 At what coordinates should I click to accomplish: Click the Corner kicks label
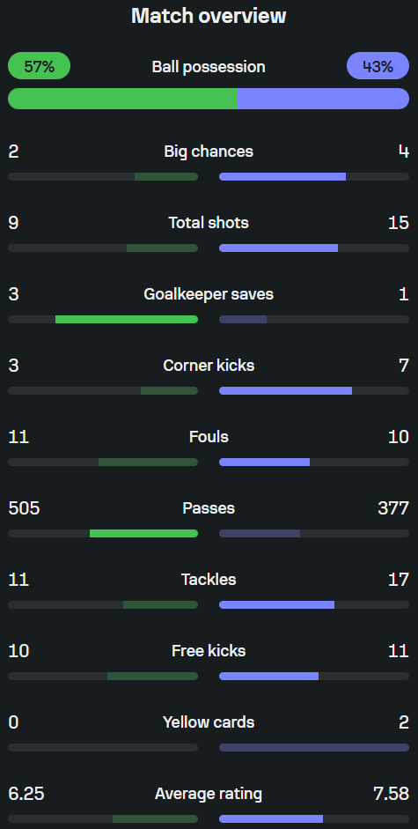209,366
